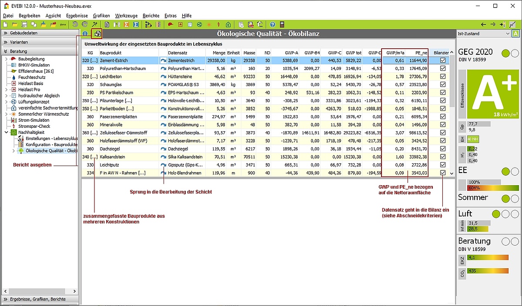This screenshot has height=306, width=522.
Task: Uncheck the Bilanzier checkbox for Zement-Estrich
Action: [442, 60]
